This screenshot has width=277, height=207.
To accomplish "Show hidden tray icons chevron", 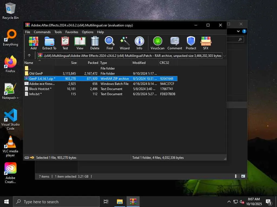I will [x=229, y=202].
